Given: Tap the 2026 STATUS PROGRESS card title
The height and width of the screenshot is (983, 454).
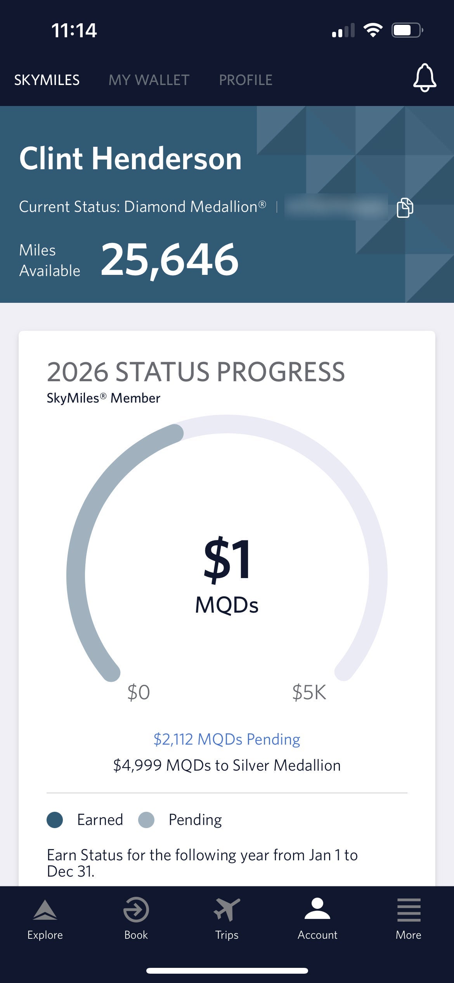Looking at the screenshot, I should tap(196, 372).
